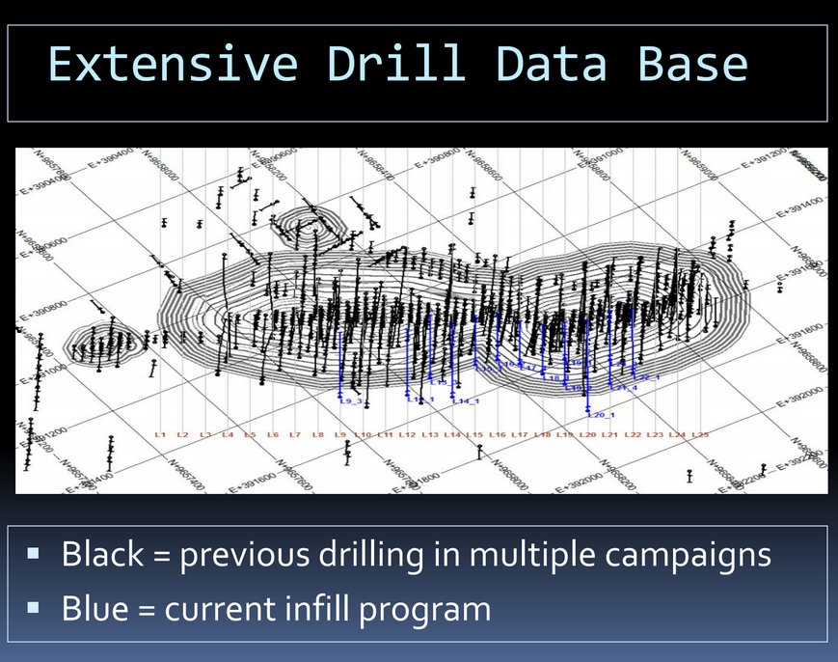The width and height of the screenshot is (838, 662).
Task: Click northing grid label N+9659000
Action: [x=699, y=164]
